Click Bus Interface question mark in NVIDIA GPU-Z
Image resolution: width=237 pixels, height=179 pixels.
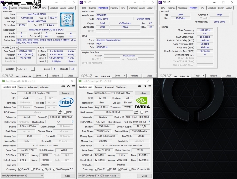(149, 122)
